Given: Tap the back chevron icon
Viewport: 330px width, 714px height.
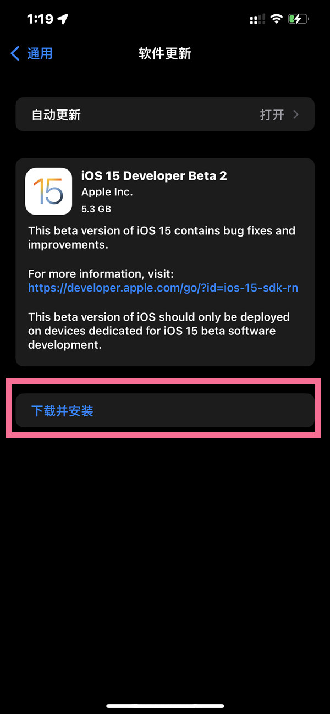Looking at the screenshot, I should coord(15,53).
